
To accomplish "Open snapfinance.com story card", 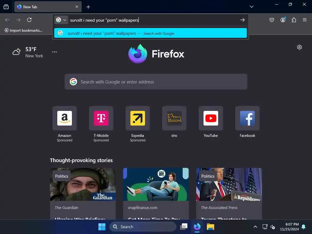I will 156,193.
